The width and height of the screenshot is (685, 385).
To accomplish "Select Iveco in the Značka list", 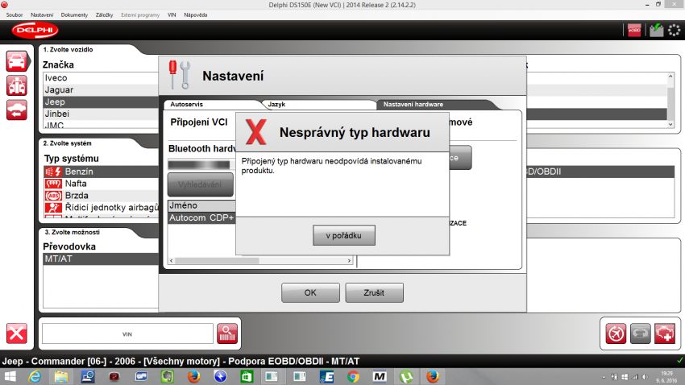I will click(101, 78).
